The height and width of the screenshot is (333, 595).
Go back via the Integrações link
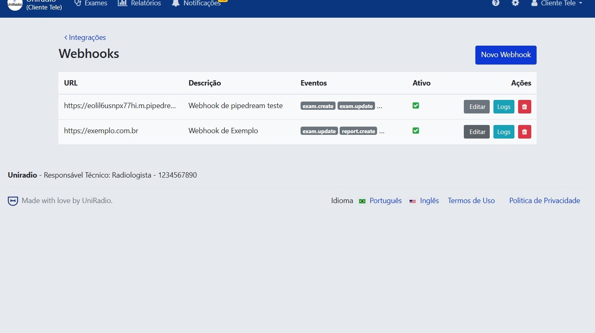tap(85, 37)
